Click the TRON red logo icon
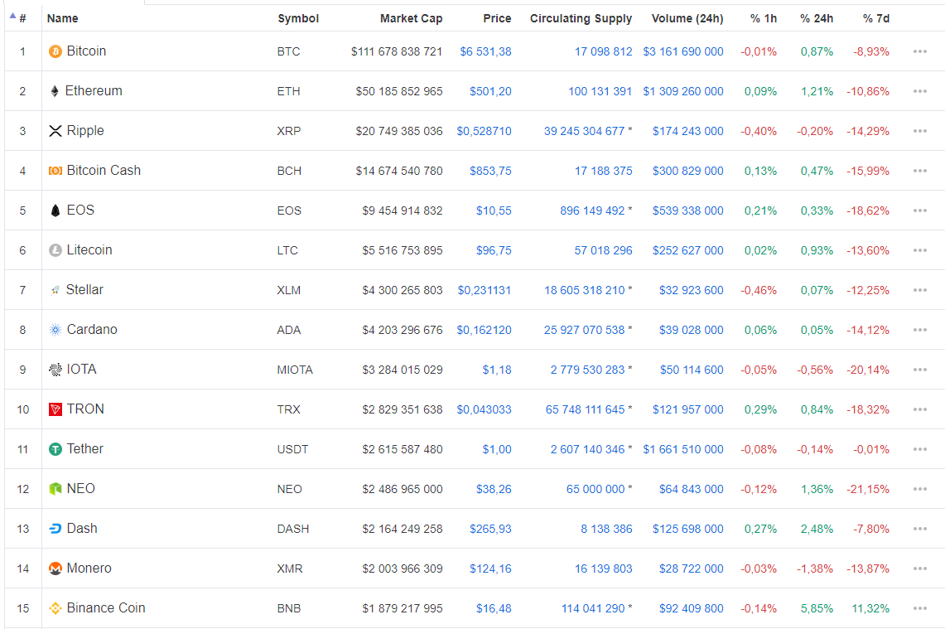Viewport: 945px width, 629px height. tap(55, 409)
